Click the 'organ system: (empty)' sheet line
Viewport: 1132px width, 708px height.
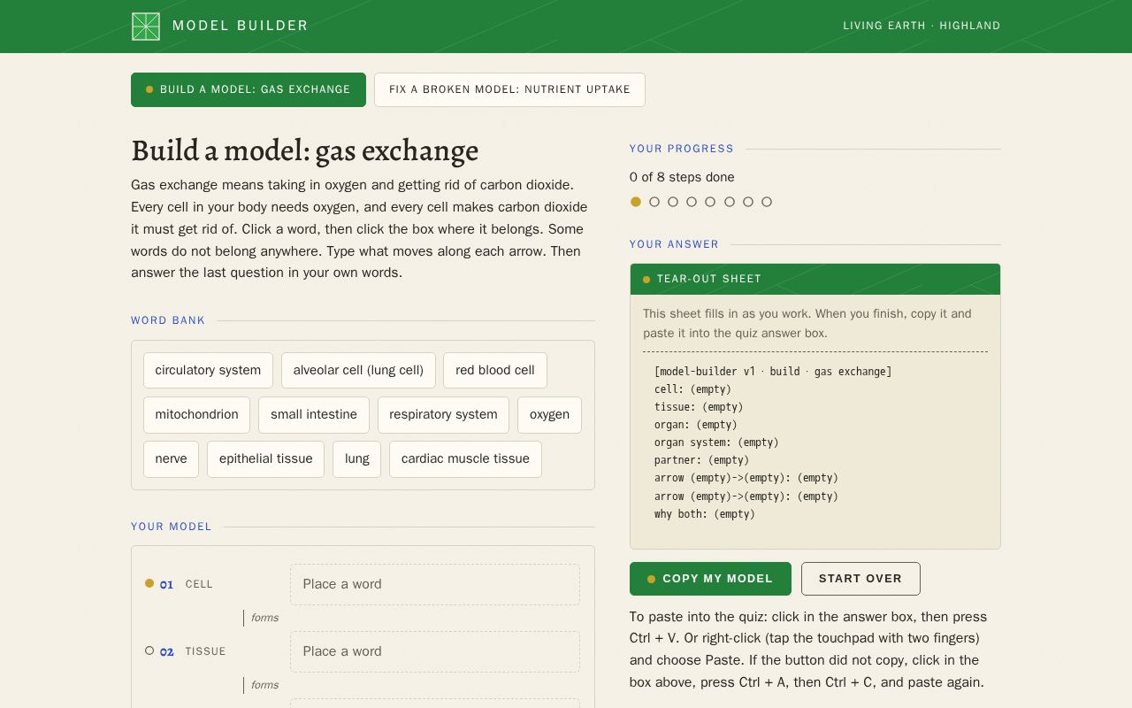pos(716,442)
